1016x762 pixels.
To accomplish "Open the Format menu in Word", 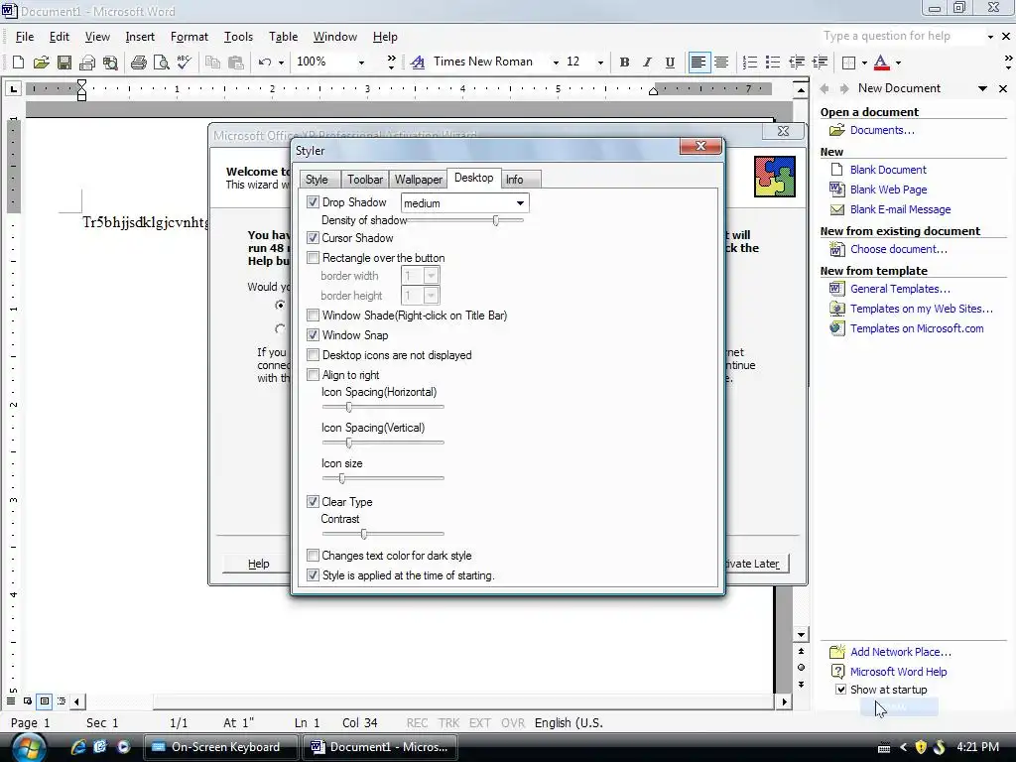I will coord(190,37).
